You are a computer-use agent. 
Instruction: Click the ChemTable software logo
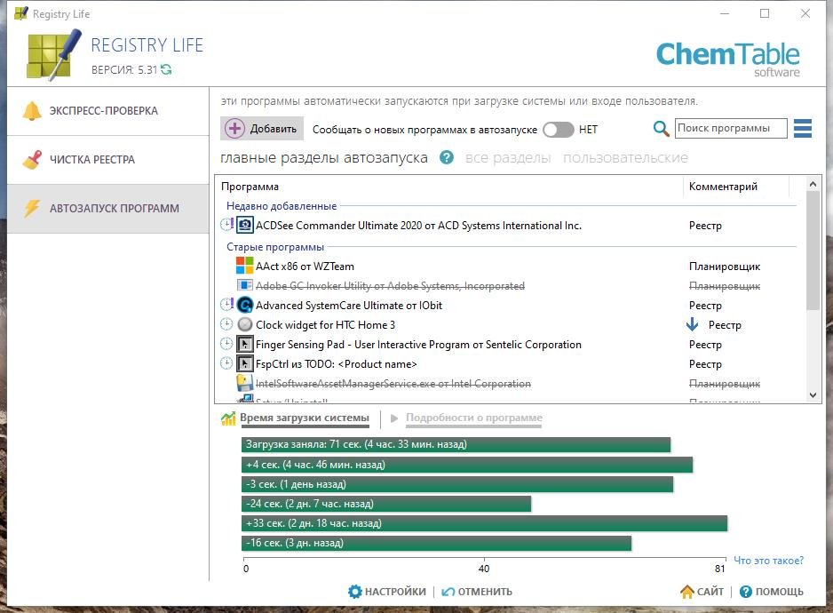(x=728, y=59)
